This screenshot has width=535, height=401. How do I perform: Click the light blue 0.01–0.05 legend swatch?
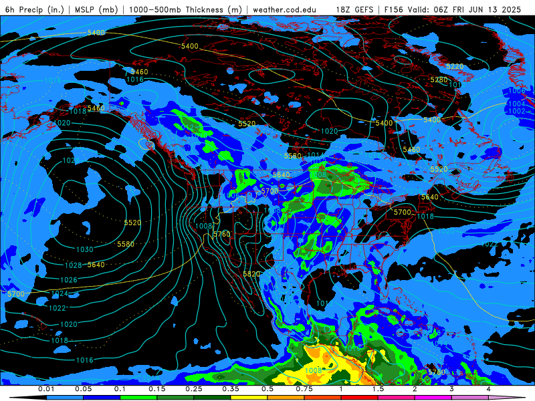point(65,398)
